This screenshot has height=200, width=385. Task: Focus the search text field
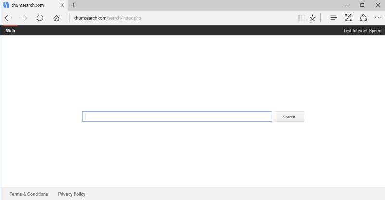point(177,117)
